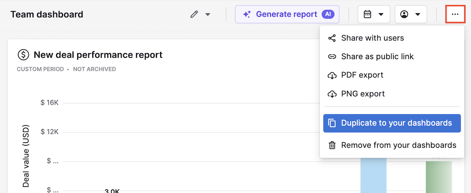This screenshot has height=193, width=471.
Task: Click the $ 16K axis label
Action: 49,103
